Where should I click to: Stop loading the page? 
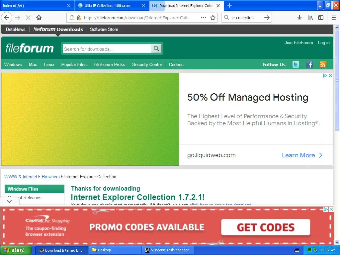pyautogui.click(x=28, y=18)
